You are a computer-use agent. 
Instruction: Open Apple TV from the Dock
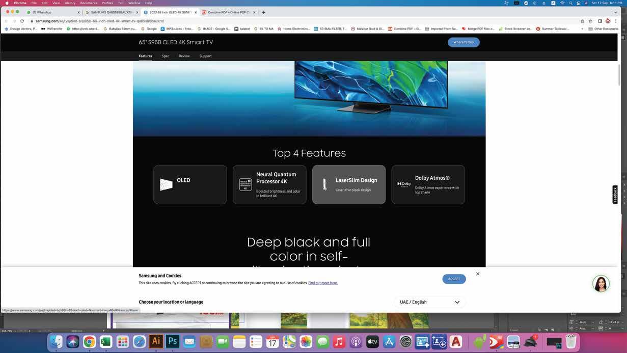pyautogui.click(x=372, y=342)
